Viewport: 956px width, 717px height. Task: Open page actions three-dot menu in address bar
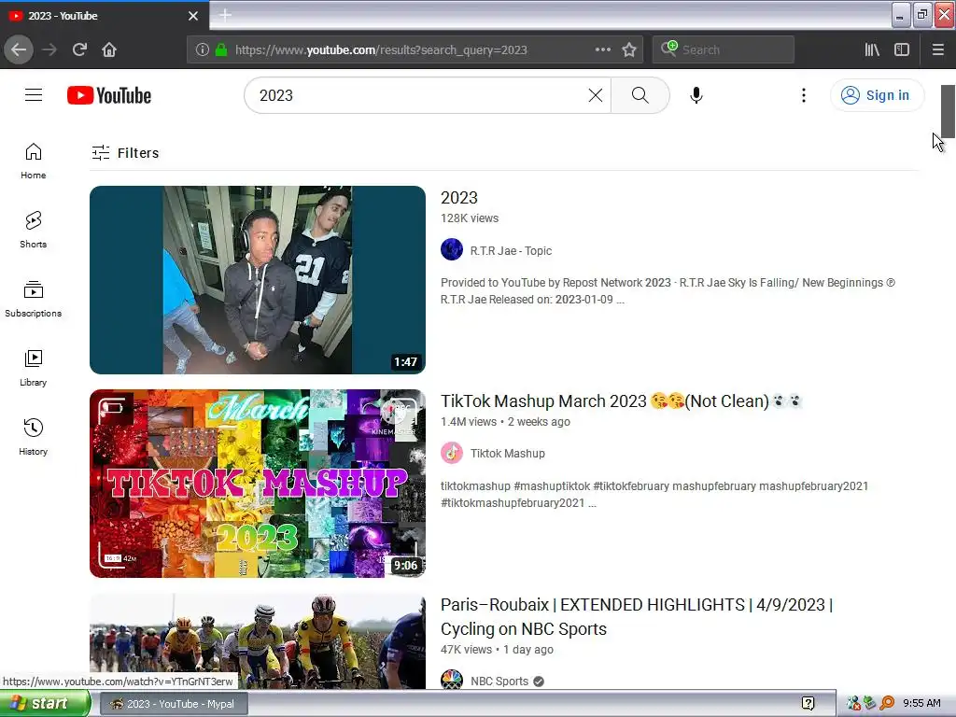click(x=602, y=49)
